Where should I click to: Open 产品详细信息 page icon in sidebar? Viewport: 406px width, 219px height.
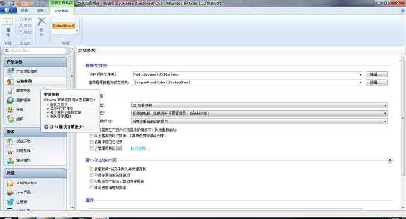tap(10, 71)
